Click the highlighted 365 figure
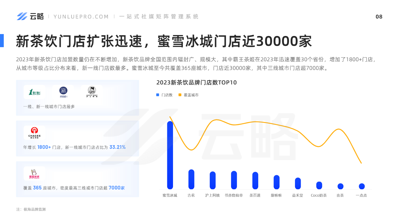The height and width of the screenshot is (224, 399). [x=37, y=188]
